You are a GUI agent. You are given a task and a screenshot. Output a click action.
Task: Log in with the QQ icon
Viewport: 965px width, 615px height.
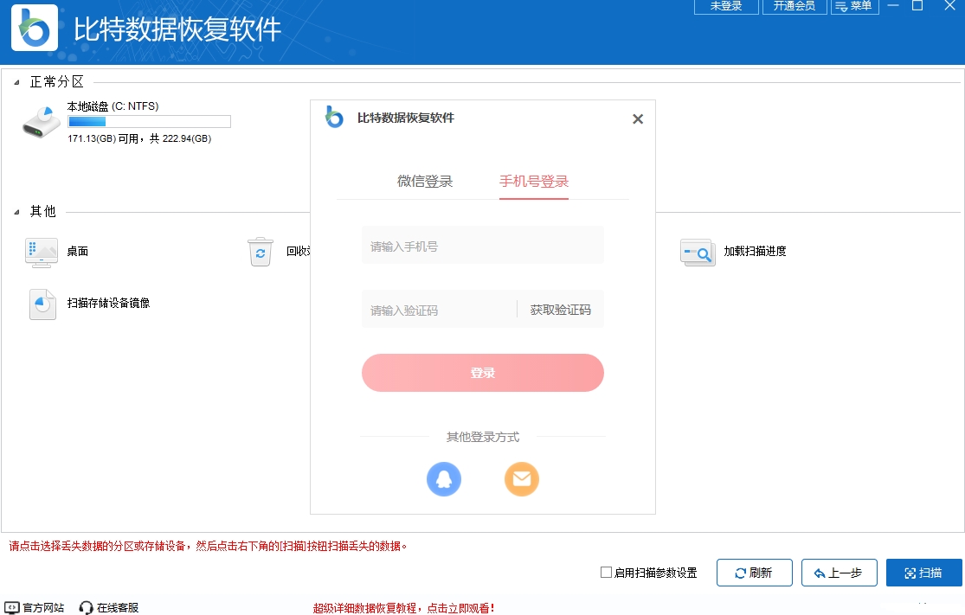tap(444, 478)
